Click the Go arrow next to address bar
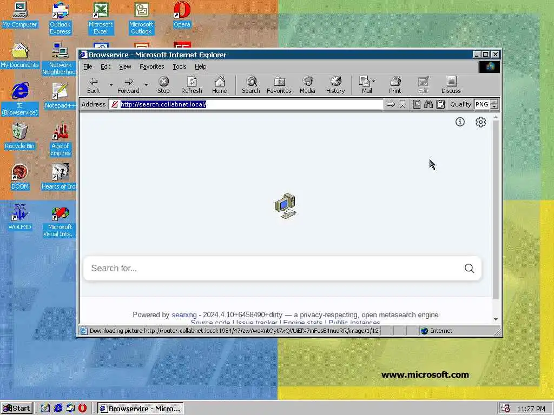The image size is (554, 415). (391, 104)
